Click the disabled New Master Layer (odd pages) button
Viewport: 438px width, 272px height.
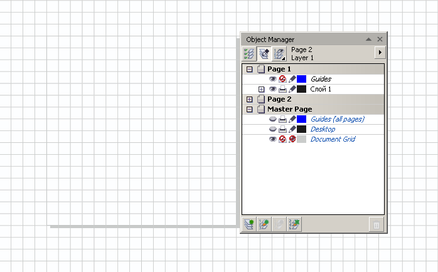(x=279, y=224)
